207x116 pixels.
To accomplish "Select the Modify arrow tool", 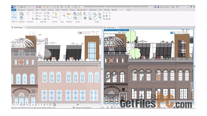I will [14, 16].
